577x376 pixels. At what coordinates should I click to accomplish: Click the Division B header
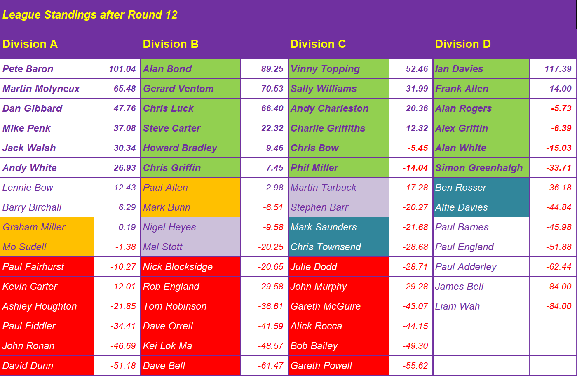(x=171, y=44)
